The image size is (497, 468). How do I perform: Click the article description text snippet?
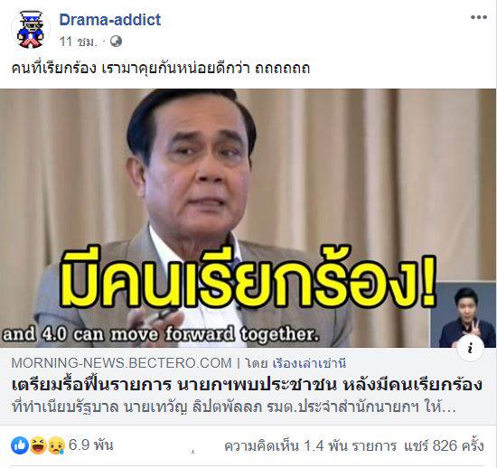(234, 407)
